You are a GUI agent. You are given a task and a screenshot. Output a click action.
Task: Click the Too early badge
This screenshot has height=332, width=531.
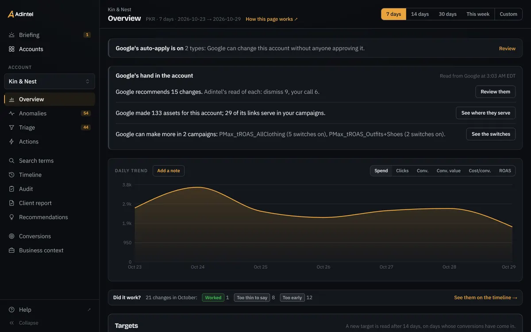click(x=292, y=298)
